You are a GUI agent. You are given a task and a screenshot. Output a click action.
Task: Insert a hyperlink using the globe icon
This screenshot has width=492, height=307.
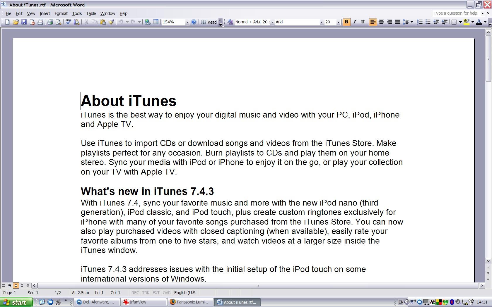(148, 22)
